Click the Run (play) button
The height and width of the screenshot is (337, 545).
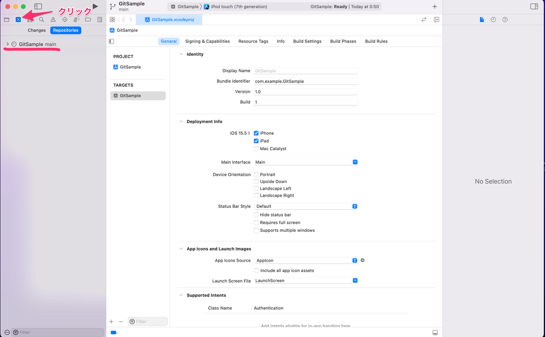(x=95, y=6)
